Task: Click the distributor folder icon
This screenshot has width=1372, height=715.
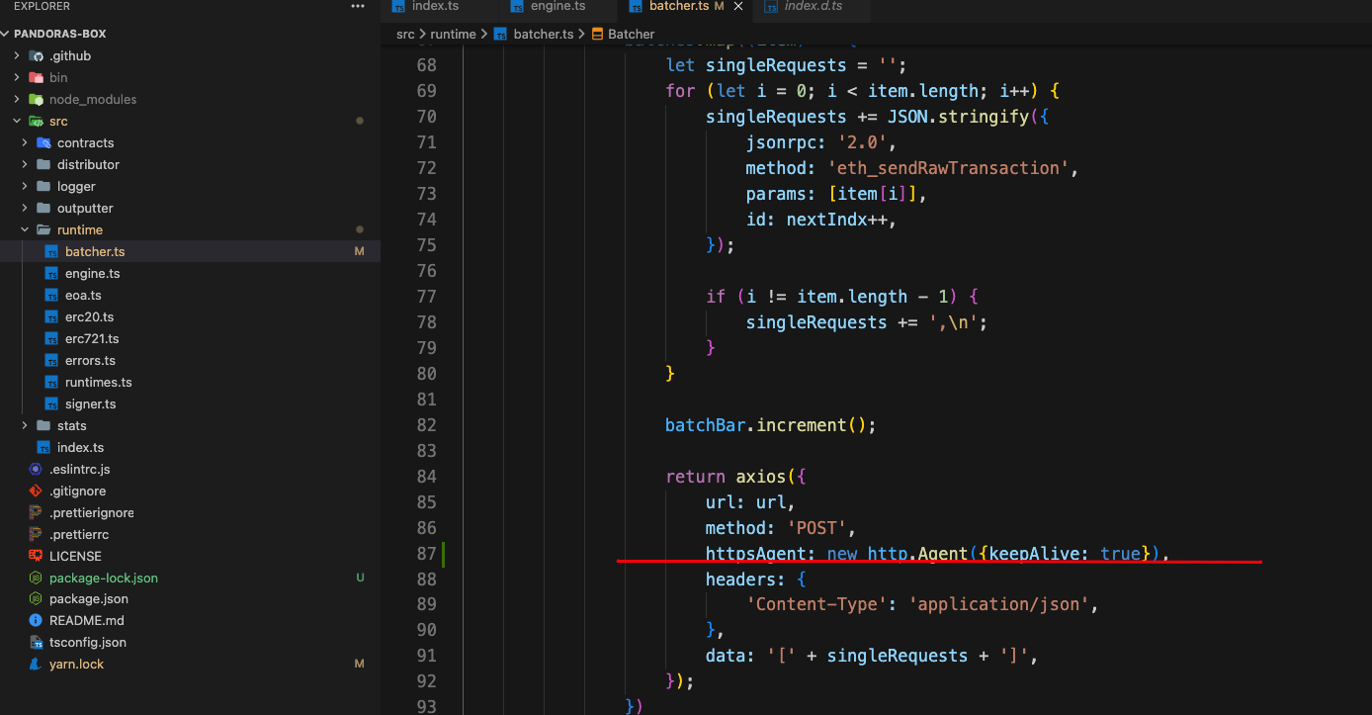Action: coord(43,164)
